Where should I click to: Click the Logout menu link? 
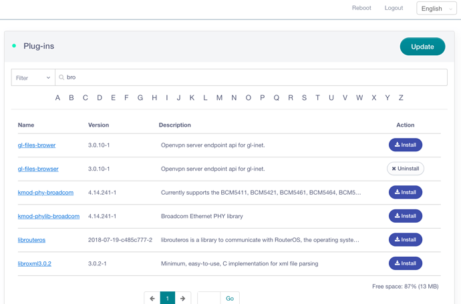point(394,8)
